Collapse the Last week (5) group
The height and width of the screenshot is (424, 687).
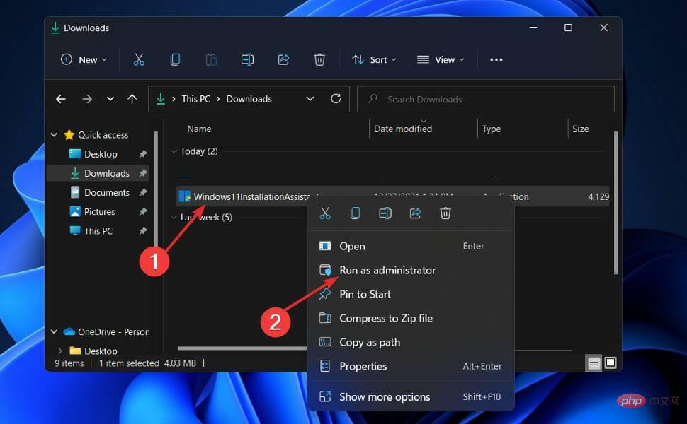pyautogui.click(x=174, y=217)
